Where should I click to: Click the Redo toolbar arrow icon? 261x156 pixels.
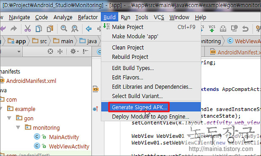pyautogui.click(x=13, y=29)
